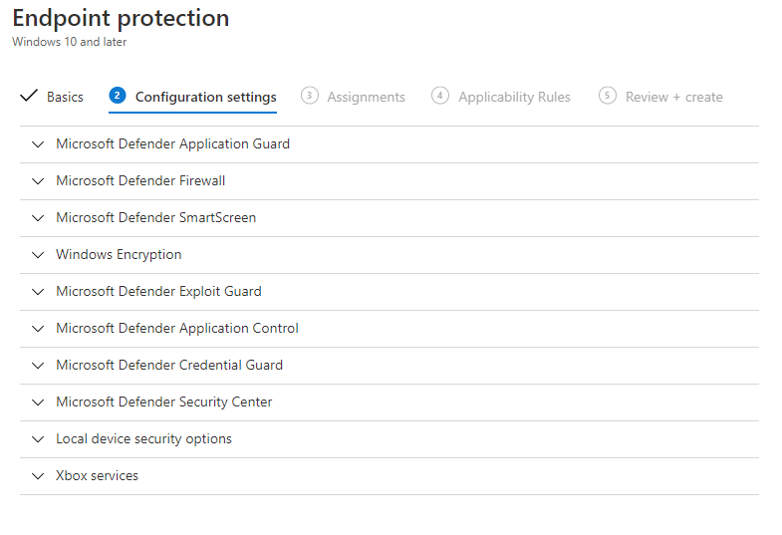
Task: Expand the Microsoft Defender Application Guard chevron
Action: tap(38, 143)
